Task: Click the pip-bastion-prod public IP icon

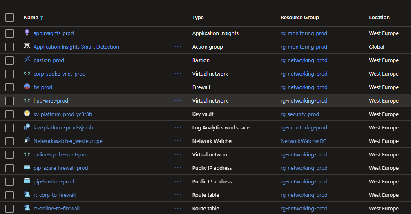Action: point(27,181)
